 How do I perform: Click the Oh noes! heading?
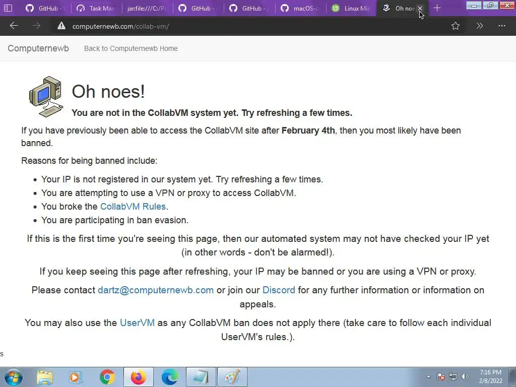pos(108,91)
